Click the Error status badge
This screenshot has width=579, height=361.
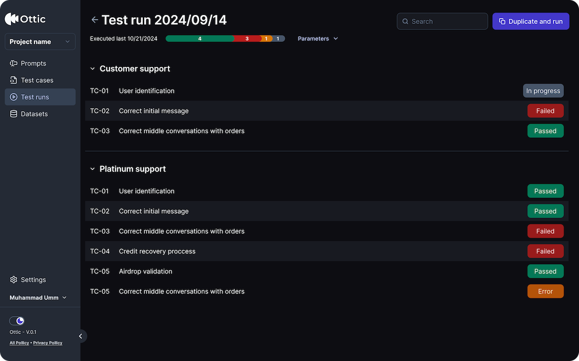(x=545, y=292)
